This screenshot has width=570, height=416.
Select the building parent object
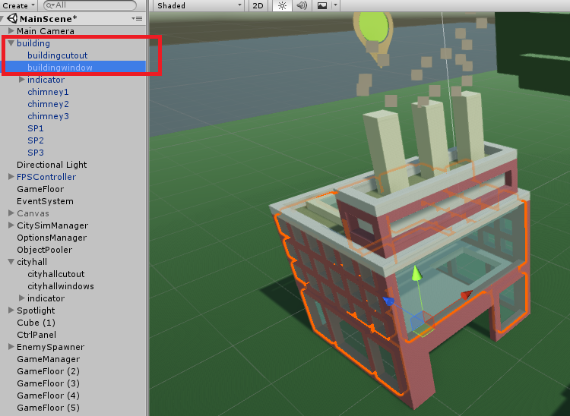tap(33, 43)
